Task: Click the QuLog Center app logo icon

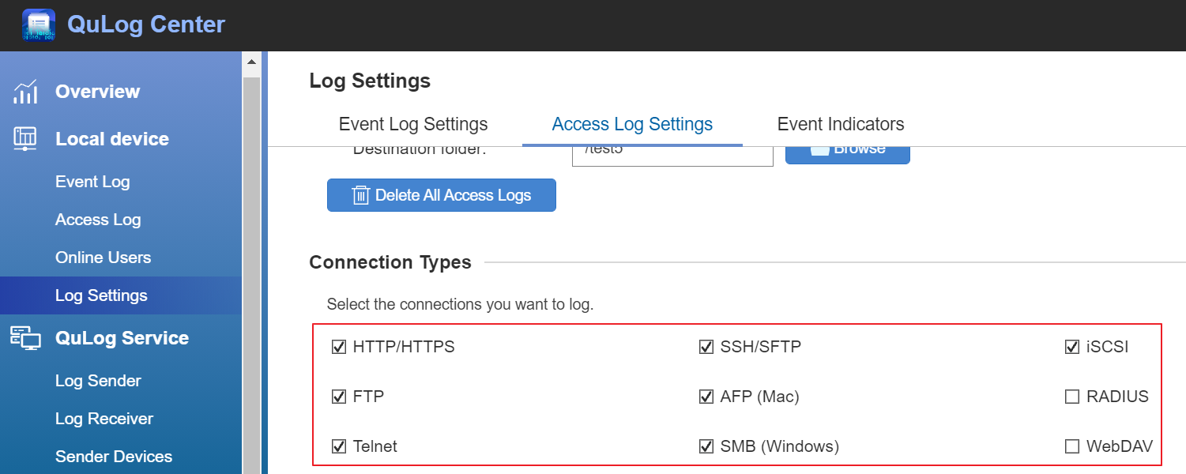Action: click(39, 24)
